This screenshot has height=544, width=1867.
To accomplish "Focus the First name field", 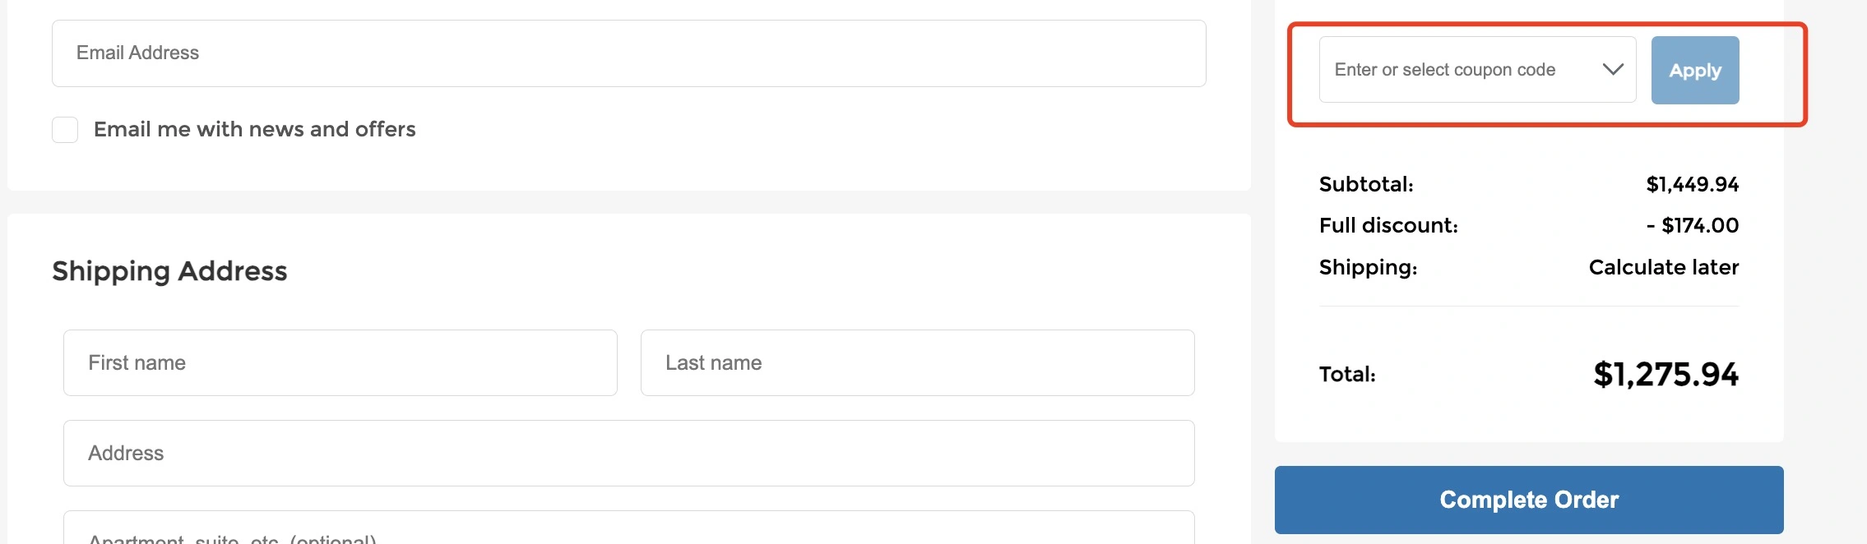I will pyautogui.click(x=340, y=363).
